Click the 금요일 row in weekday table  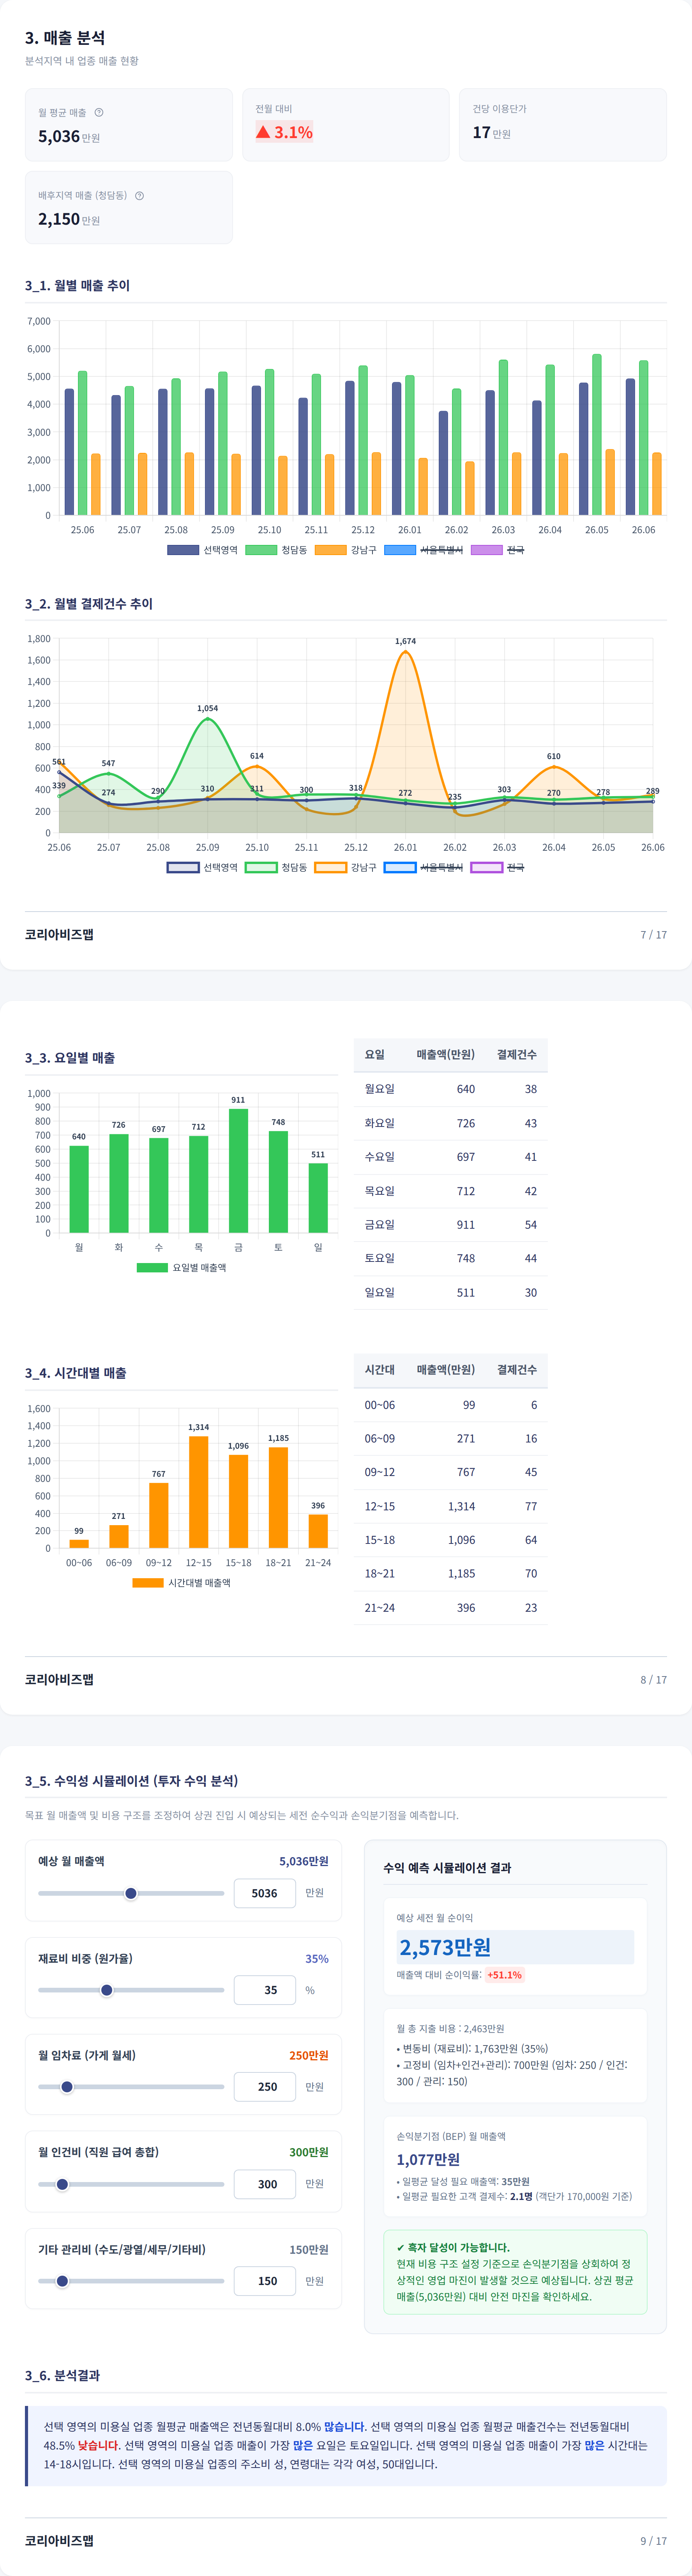click(450, 1224)
